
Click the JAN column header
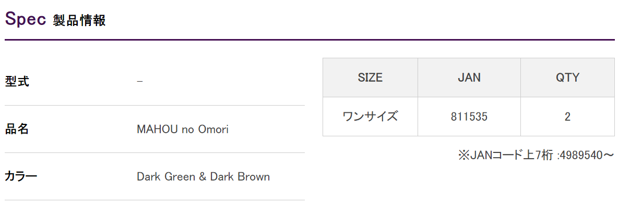point(469,78)
